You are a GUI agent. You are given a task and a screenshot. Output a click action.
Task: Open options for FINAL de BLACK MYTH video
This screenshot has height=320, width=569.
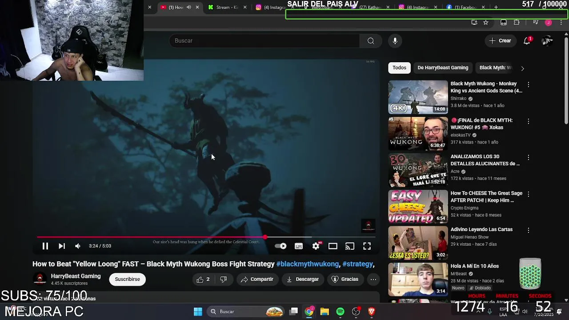[528, 121]
